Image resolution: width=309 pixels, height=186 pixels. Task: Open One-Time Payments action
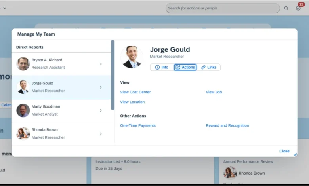pyautogui.click(x=138, y=126)
